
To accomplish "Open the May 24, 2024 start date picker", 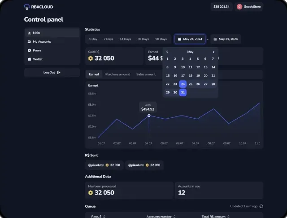I will 190,39.
